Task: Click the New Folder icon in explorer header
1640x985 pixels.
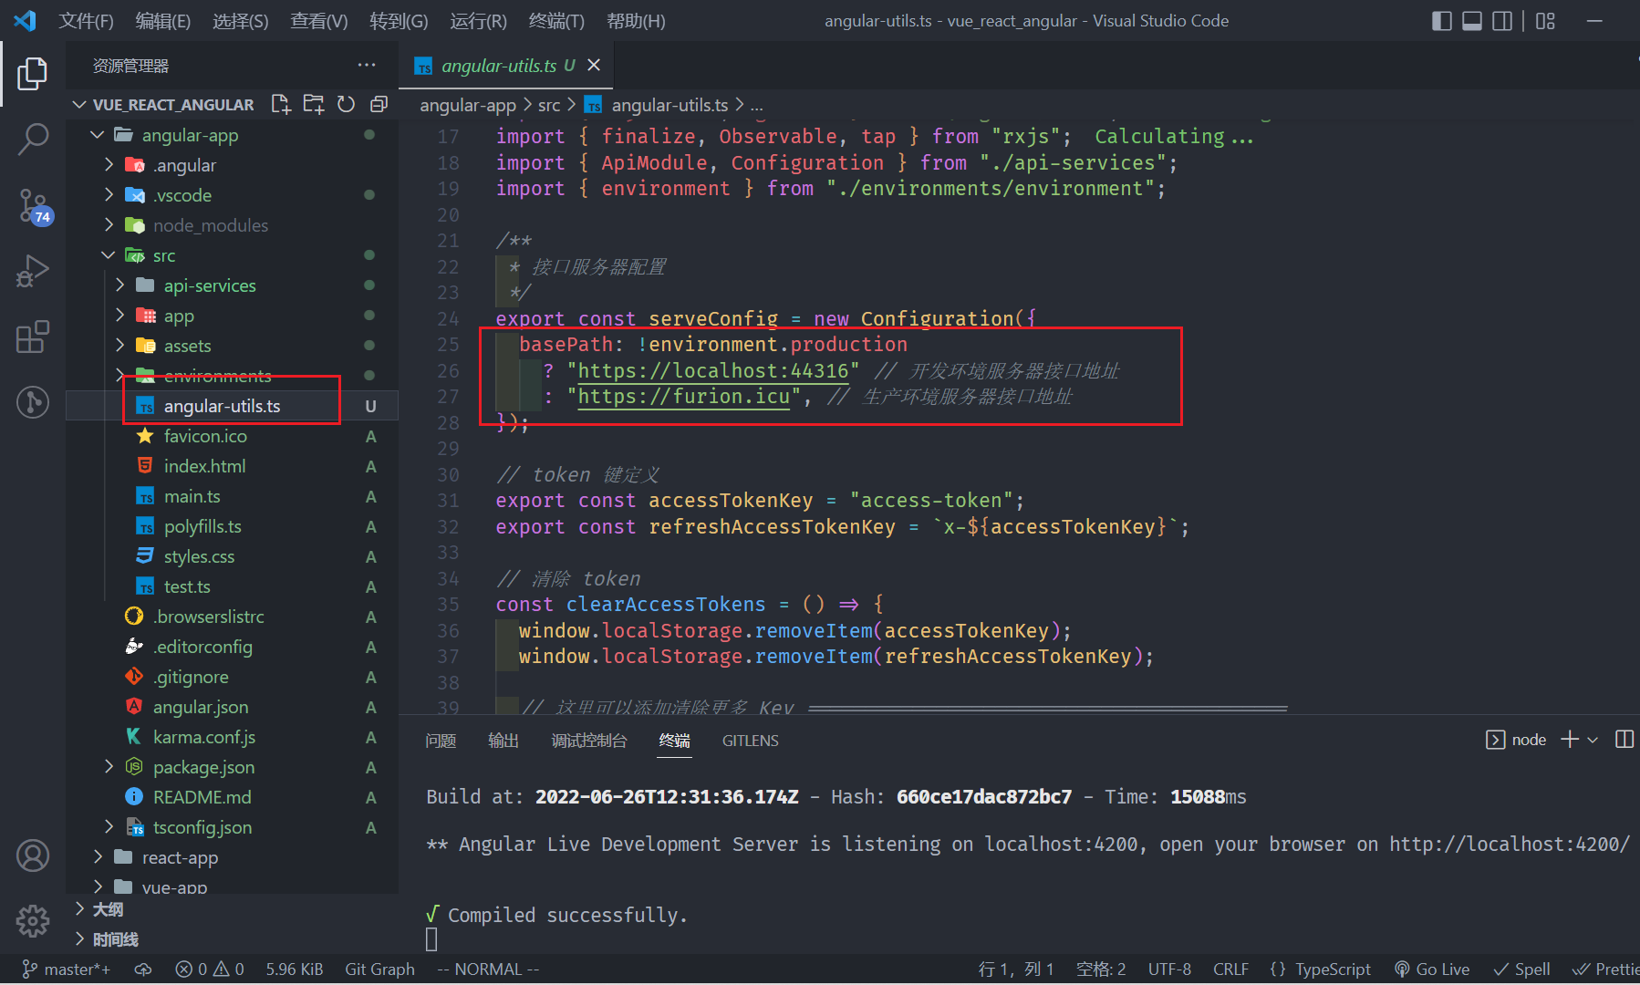Action: tap(314, 105)
